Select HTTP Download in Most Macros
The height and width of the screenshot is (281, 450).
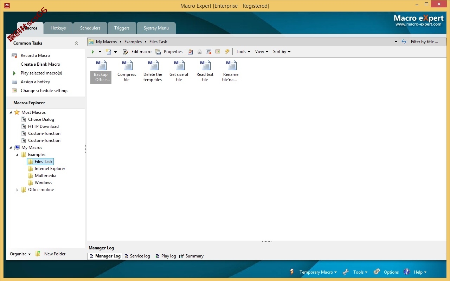(x=43, y=126)
